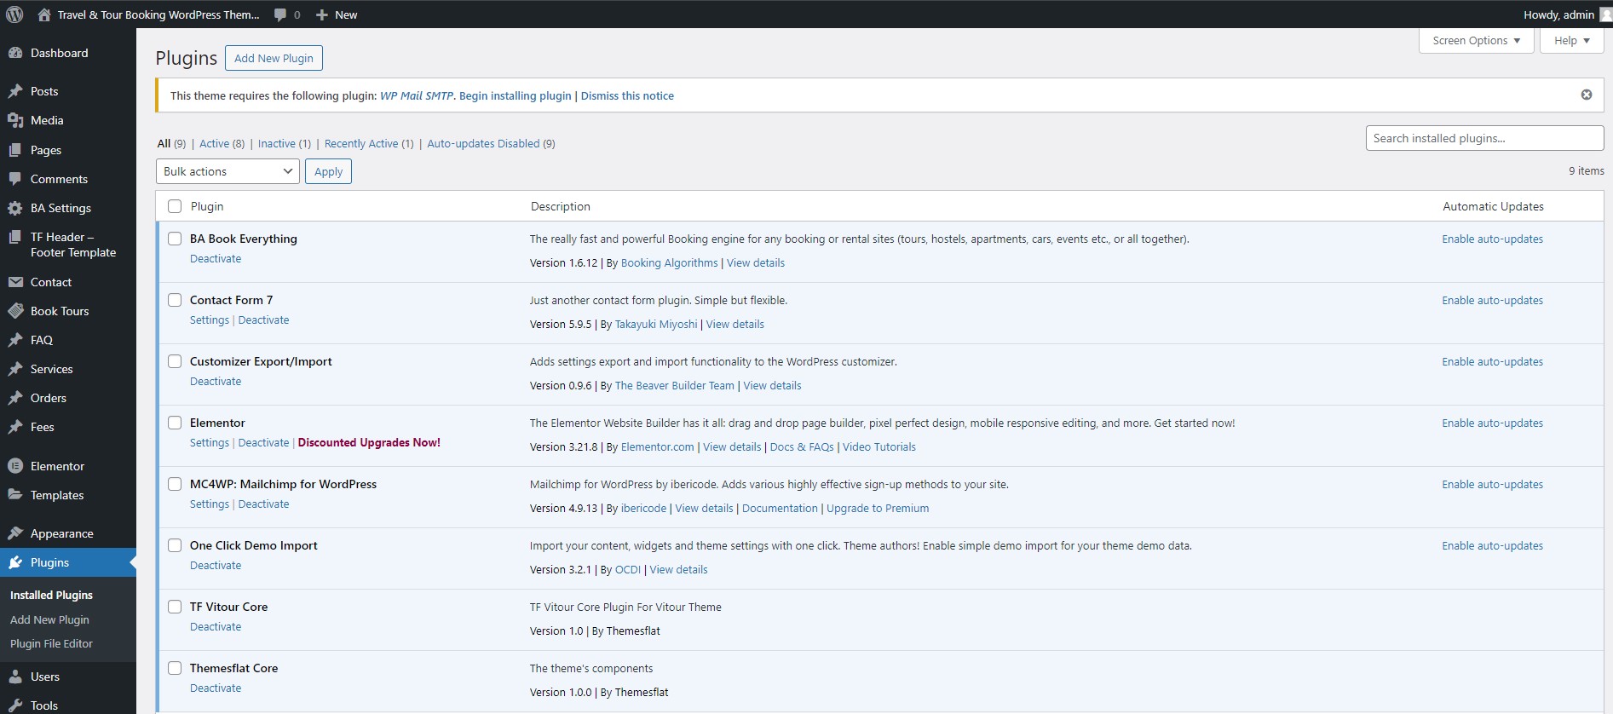Open Upgrade to Premium link for MC4WP
Image resolution: width=1613 pixels, height=714 pixels.
878,508
